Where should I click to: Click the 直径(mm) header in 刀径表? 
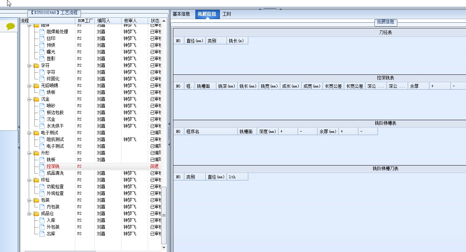195,41
